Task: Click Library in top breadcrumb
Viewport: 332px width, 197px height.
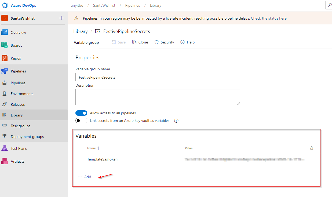Action: [x=156, y=5]
